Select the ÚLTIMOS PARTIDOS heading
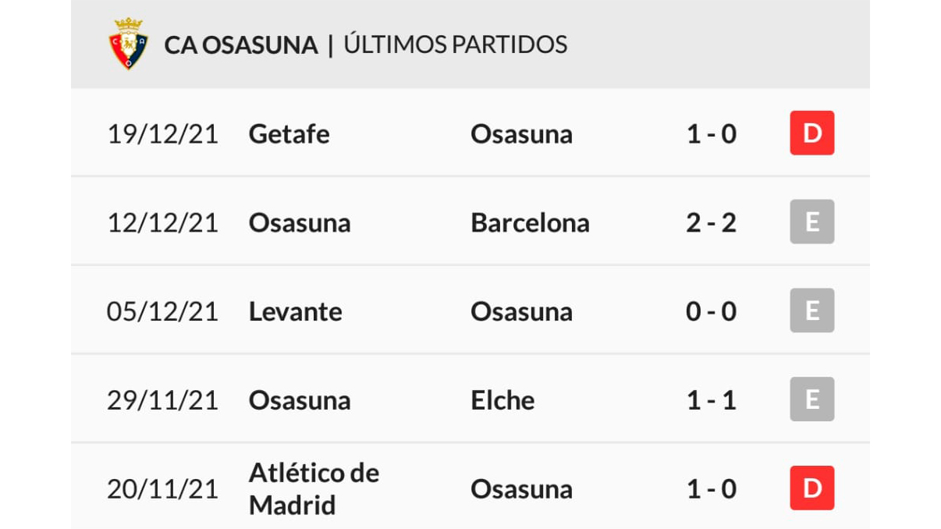The image size is (941, 529). (456, 44)
